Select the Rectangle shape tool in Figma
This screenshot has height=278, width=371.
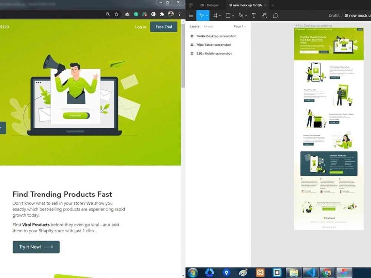228,16
